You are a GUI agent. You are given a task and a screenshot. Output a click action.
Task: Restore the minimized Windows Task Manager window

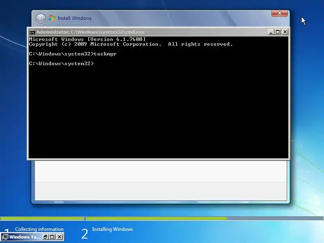[x=45, y=237]
